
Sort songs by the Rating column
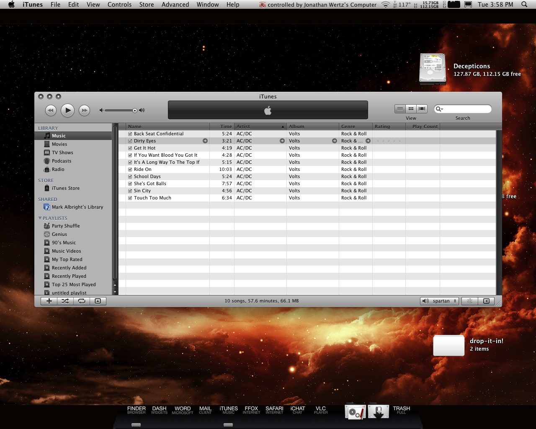click(x=389, y=127)
